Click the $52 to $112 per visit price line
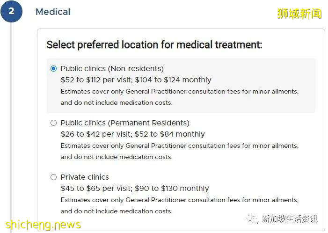Screen dimensions: 328x233 click(136, 80)
